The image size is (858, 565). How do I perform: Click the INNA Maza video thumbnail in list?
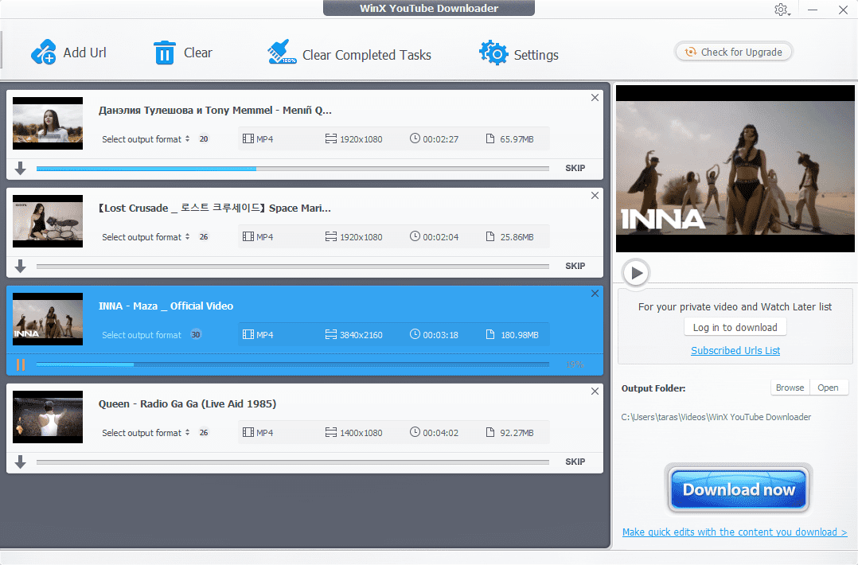tap(48, 319)
